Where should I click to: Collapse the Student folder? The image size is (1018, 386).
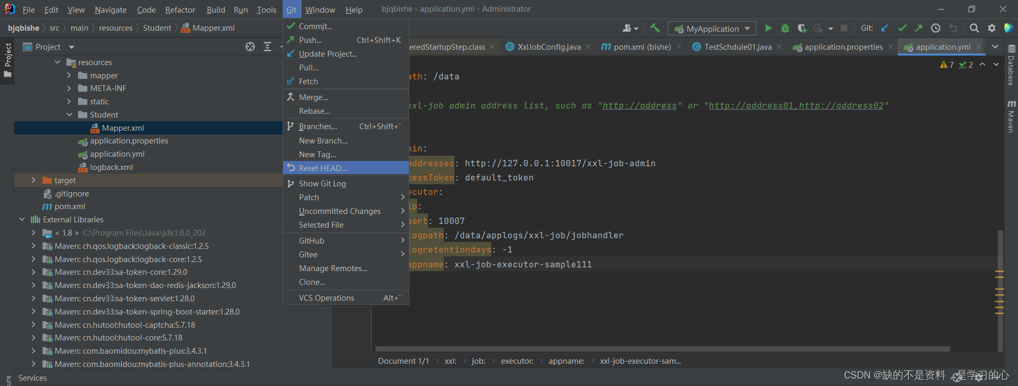click(69, 114)
